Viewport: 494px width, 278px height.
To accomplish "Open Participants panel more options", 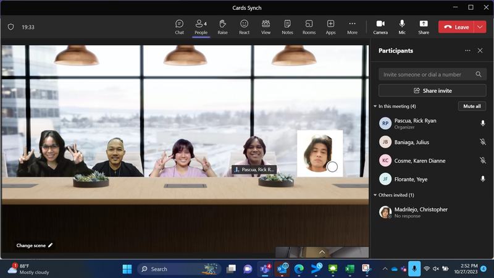I will click(467, 51).
